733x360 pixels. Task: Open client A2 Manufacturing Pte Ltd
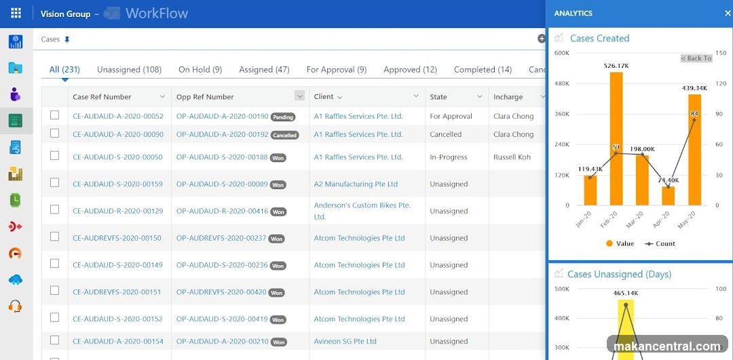coord(356,184)
